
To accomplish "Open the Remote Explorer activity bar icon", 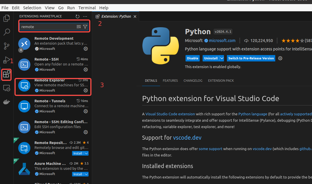I will [x=6, y=88].
